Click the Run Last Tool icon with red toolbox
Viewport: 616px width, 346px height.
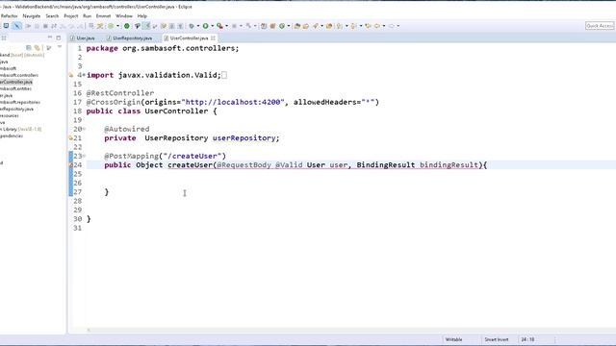coord(220,26)
